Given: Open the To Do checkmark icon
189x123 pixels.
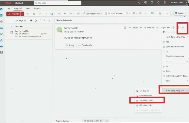Looking at the screenshot, I should (x=1, y=34).
